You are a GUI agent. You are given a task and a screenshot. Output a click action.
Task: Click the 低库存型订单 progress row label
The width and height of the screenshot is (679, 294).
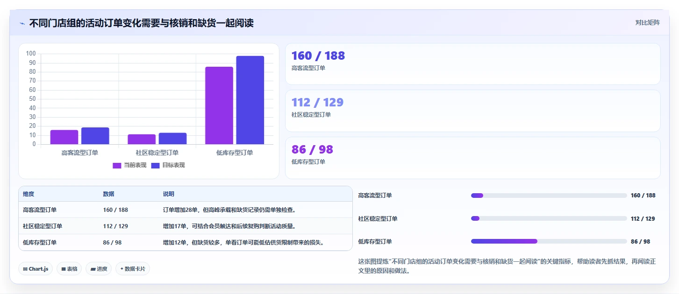pyautogui.click(x=375, y=241)
